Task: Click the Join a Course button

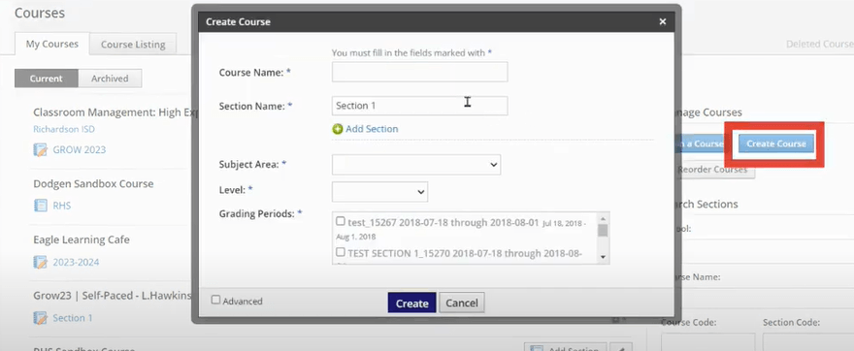Action: [699, 144]
